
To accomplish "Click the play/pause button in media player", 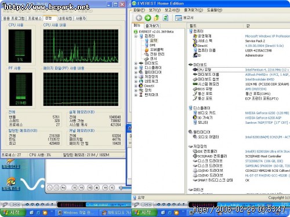I will (90, 187).
